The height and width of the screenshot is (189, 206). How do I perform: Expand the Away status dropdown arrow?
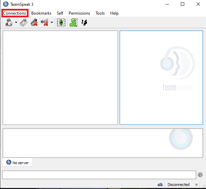tap(16, 22)
